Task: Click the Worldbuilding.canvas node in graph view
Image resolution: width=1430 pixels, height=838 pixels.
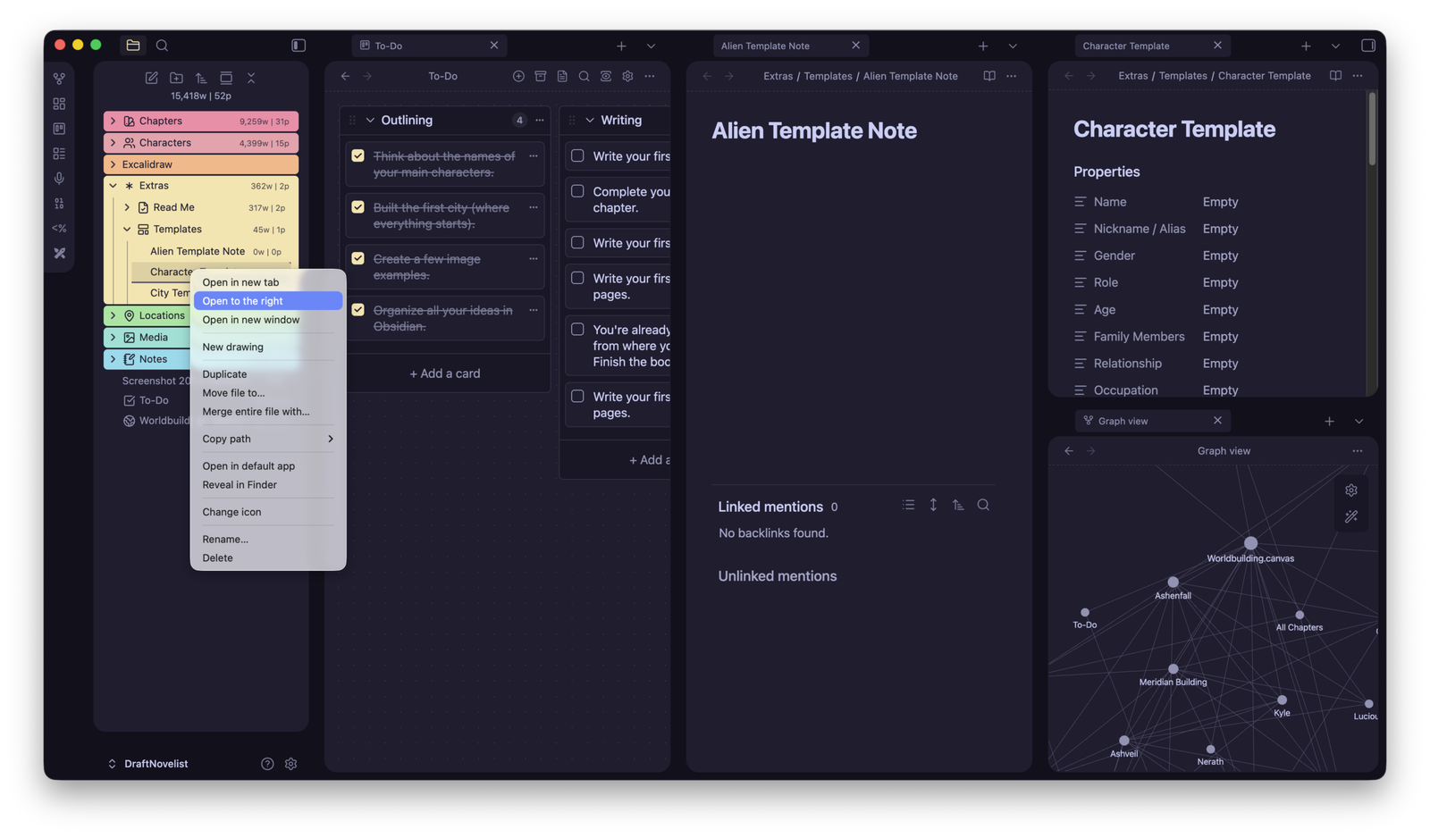Action: pyautogui.click(x=1251, y=541)
